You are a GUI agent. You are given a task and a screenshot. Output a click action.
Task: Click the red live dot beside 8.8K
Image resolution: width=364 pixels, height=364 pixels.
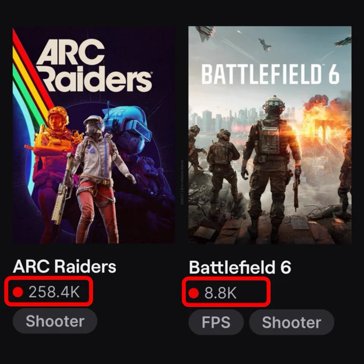pyautogui.click(x=194, y=293)
